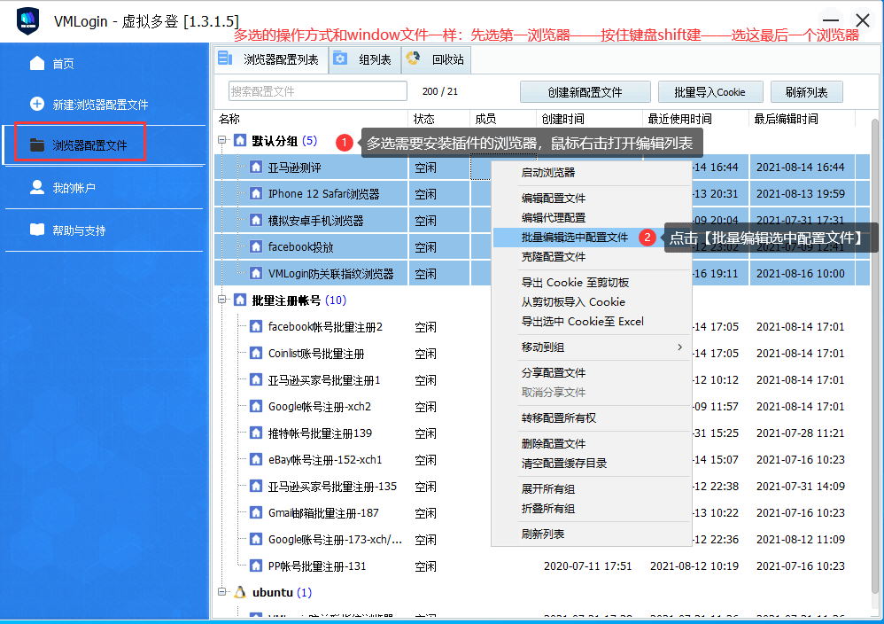This screenshot has height=624, width=884.
Task: Click the 默认分组 group icon
Action: coord(240,140)
